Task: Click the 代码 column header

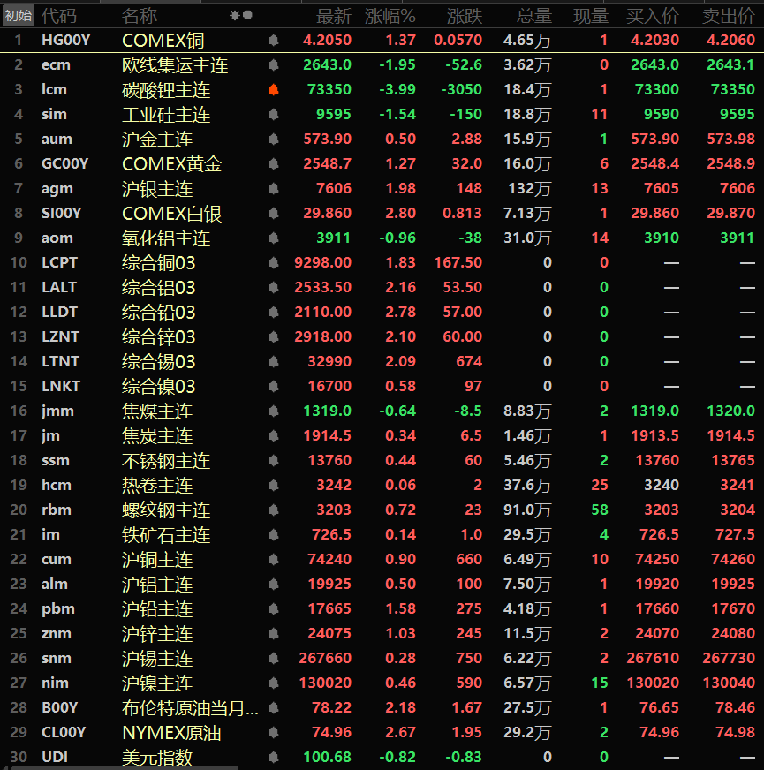Action: 58,16
